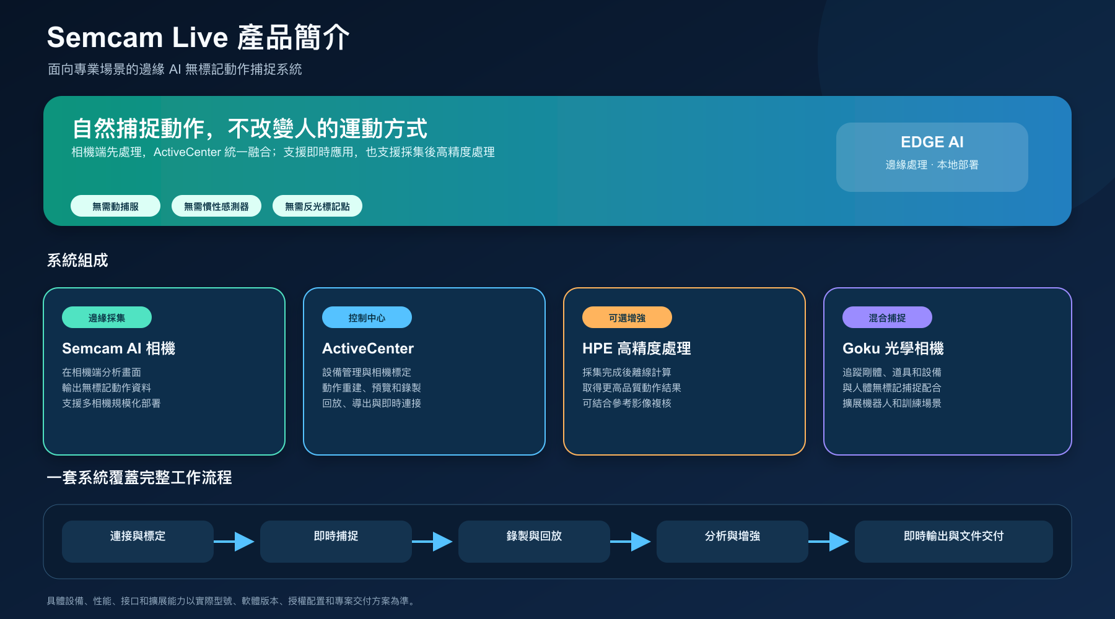Click the 系統組成 section heading

pos(77,260)
